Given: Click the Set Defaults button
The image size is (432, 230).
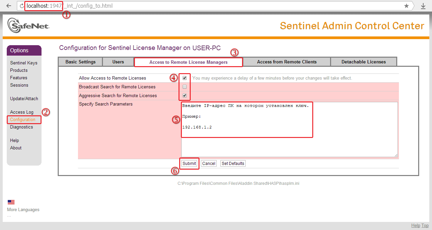Looking at the screenshot, I should click(x=233, y=163).
